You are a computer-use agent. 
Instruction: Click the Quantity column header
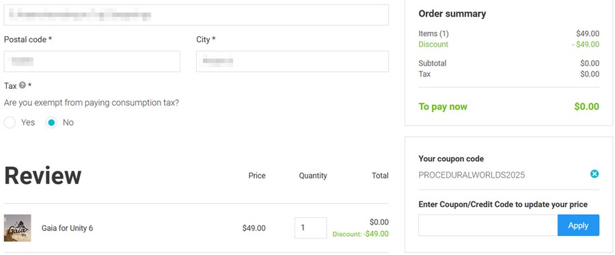(x=313, y=176)
